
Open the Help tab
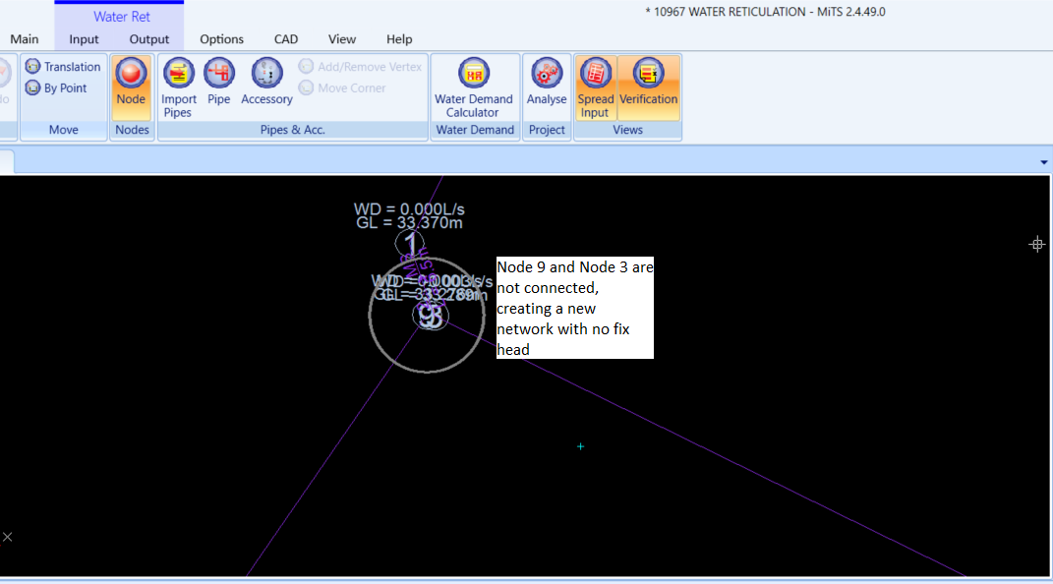(x=399, y=39)
